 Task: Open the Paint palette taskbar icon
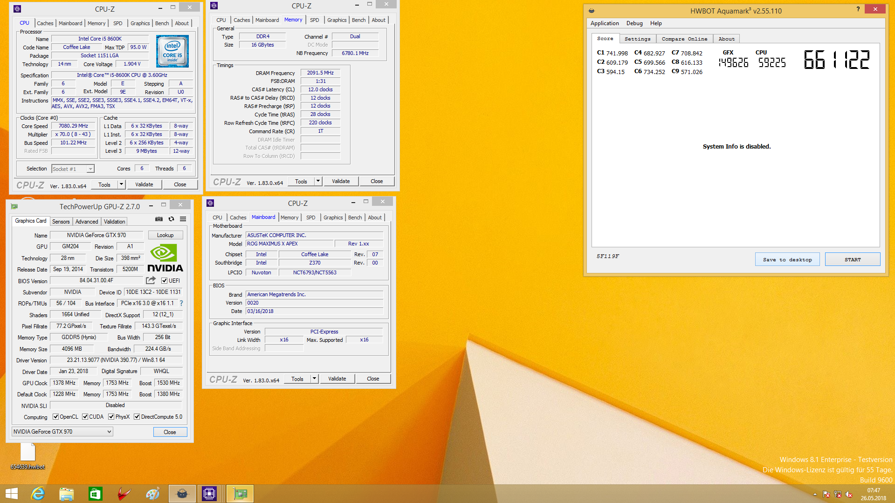pyautogui.click(x=153, y=494)
